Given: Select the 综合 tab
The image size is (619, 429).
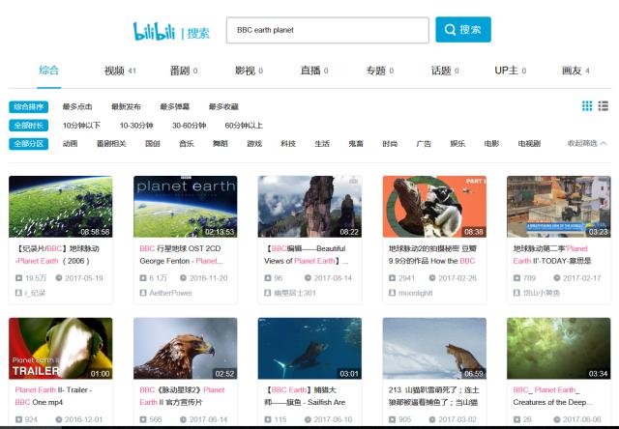Looking at the screenshot, I should click(49, 71).
